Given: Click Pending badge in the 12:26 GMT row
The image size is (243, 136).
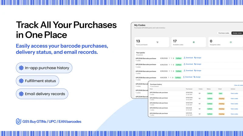Looking at the screenshot, I should pyautogui.click(x=221, y=104).
